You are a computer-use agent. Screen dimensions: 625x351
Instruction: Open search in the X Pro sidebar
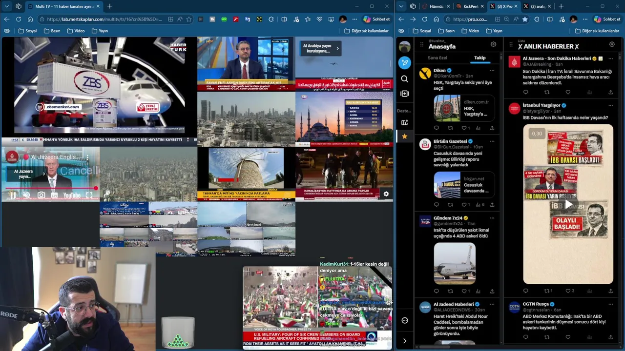tap(404, 78)
